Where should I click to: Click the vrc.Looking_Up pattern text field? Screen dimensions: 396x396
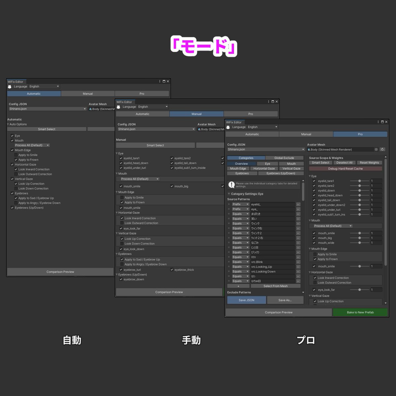click(x=273, y=267)
